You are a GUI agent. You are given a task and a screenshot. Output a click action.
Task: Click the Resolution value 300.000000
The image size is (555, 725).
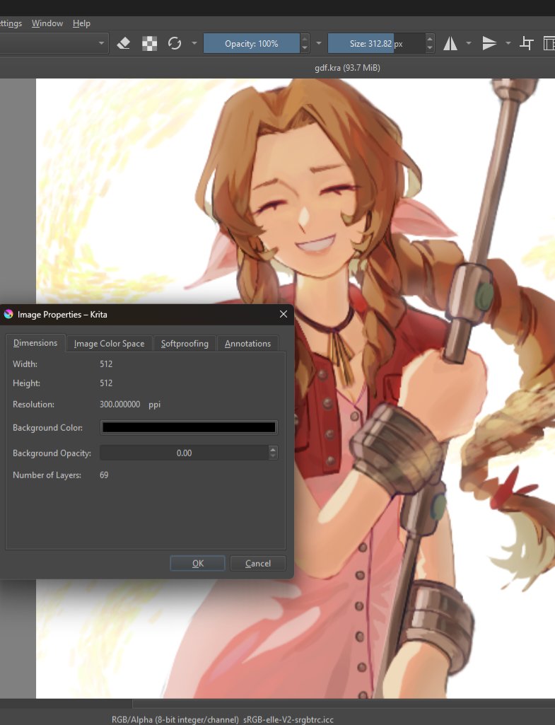(x=119, y=404)
